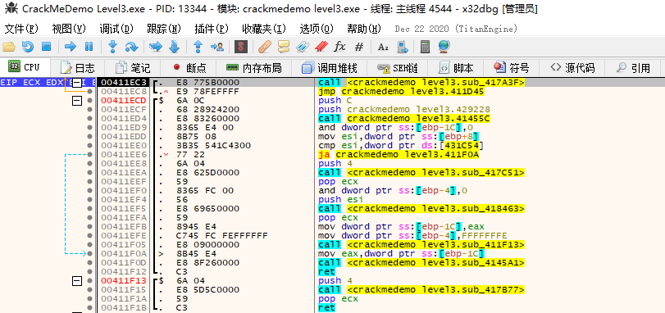Open the 插件(P) menu
665x313 pixels.
click(212, 29)
